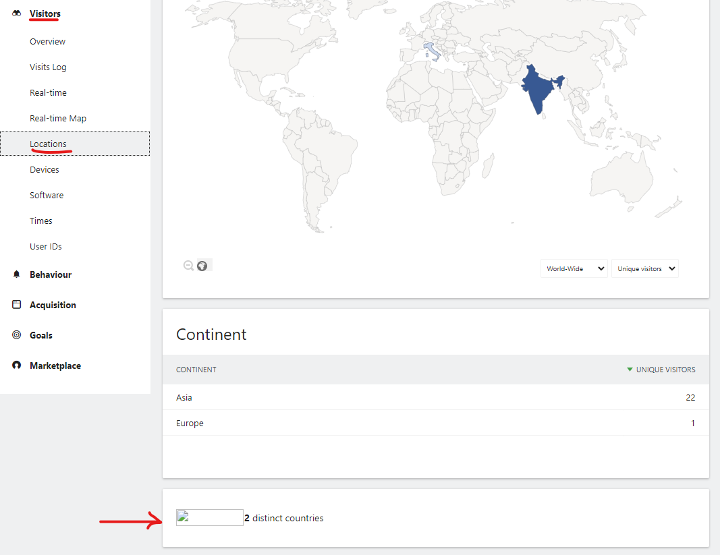Open the Real-time report

pos(48,93)
